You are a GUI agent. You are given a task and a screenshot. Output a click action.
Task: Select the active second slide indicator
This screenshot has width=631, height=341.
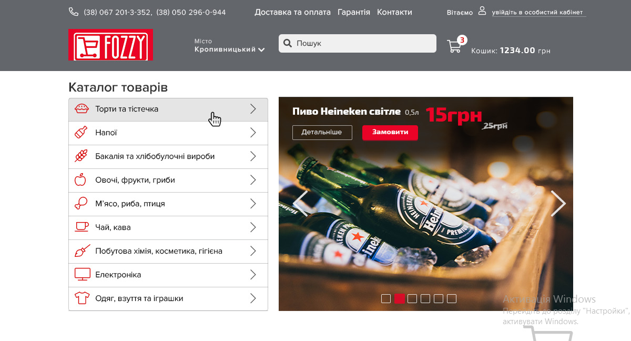(399, 298)
